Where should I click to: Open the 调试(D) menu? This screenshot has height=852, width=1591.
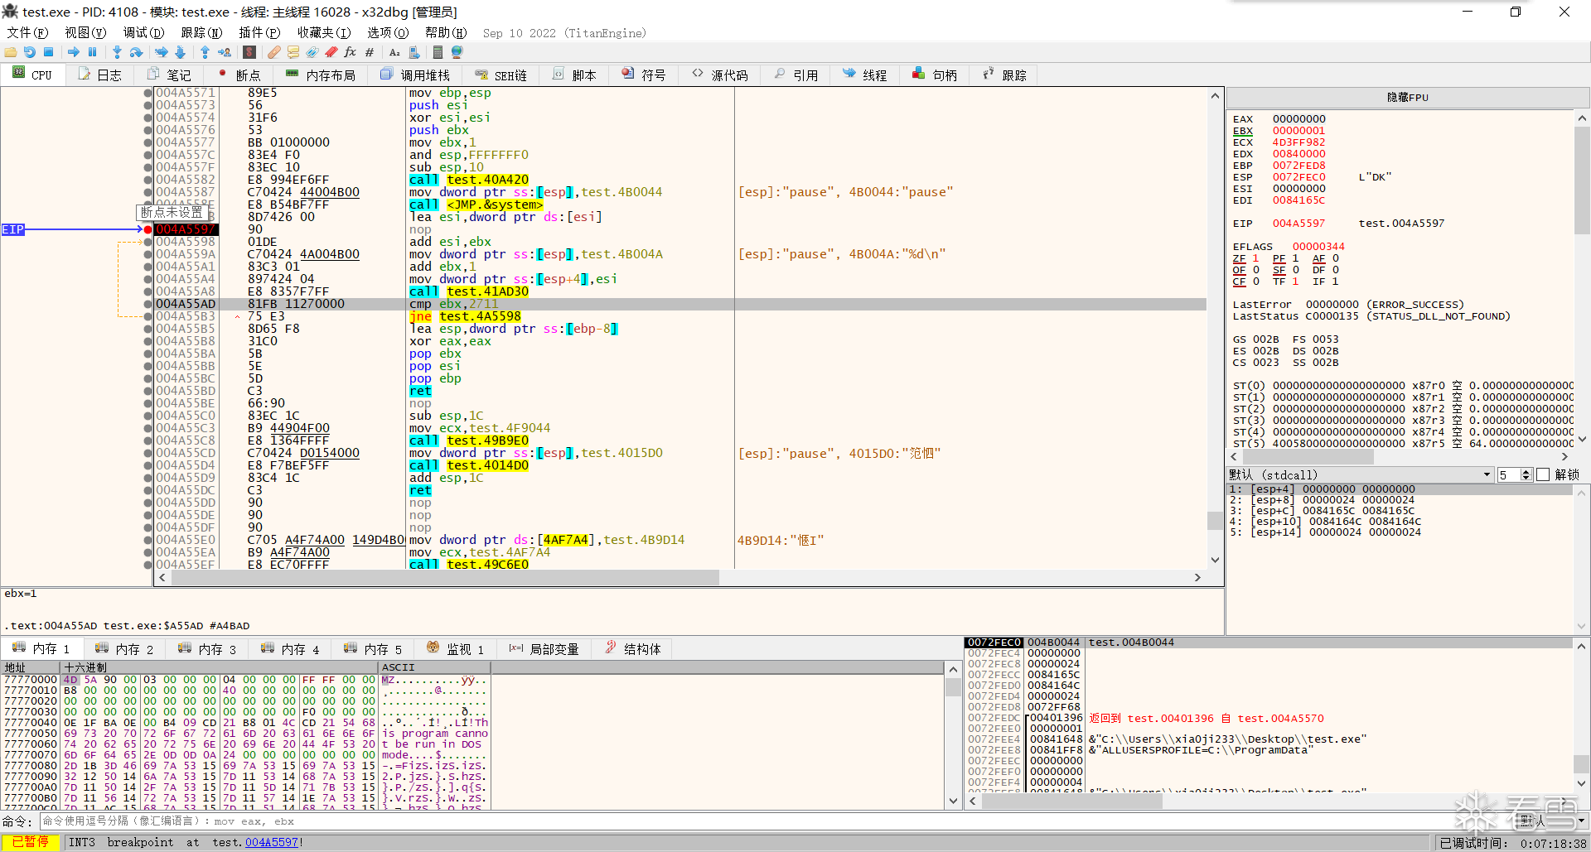pyautogui.click(x=143, y=32)
